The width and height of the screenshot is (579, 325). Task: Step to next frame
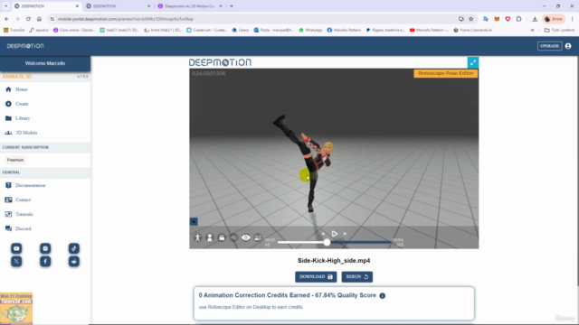(345, 234)
